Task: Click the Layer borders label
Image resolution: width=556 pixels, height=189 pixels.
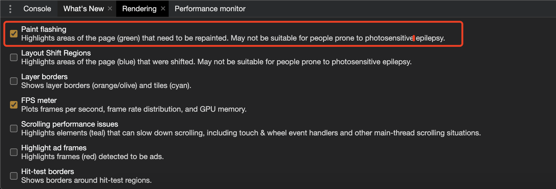Action: tap(44, 77)
